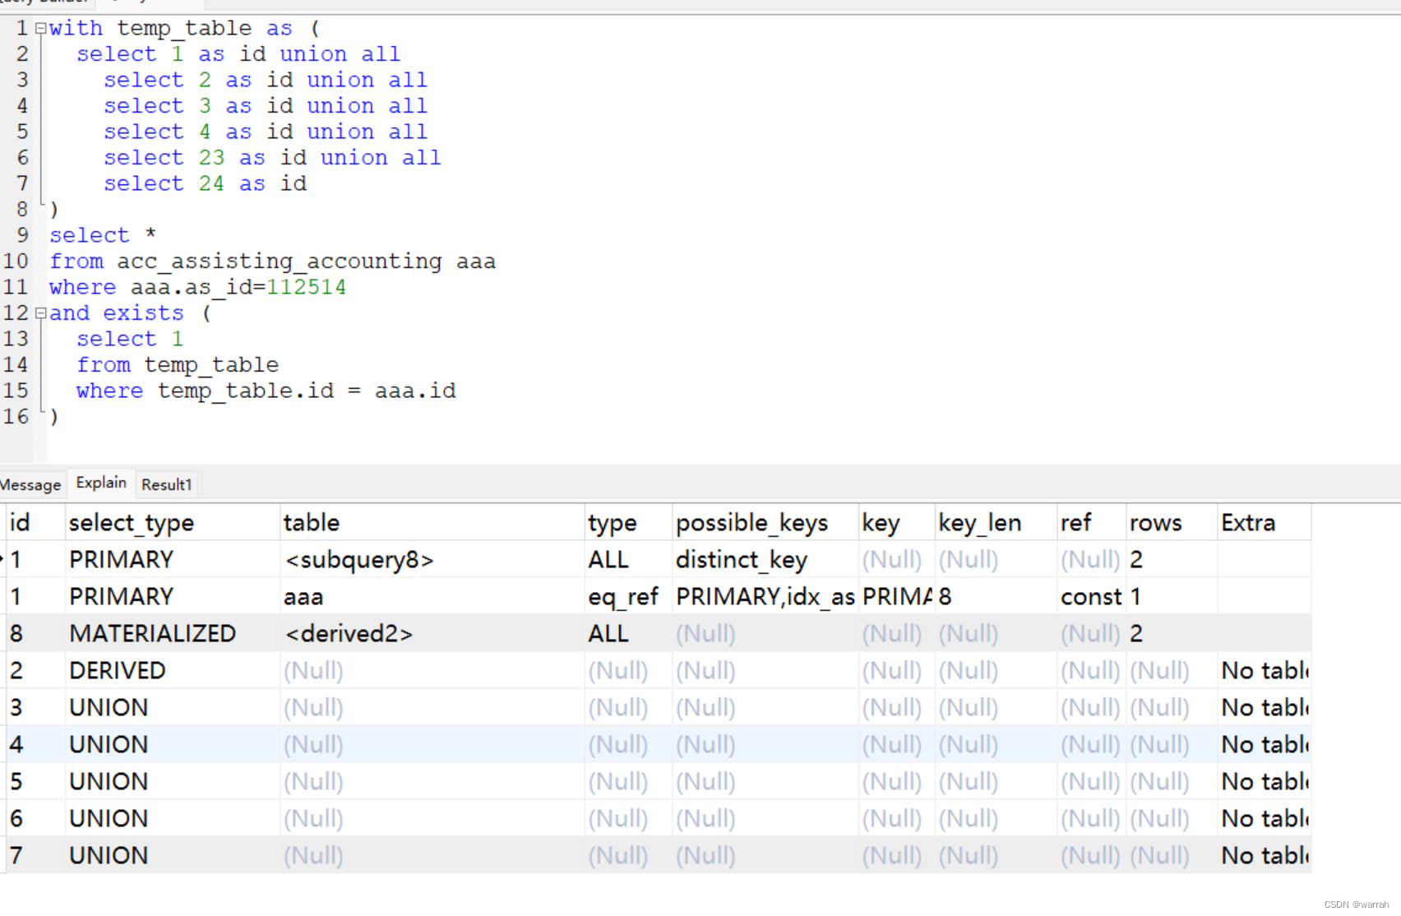Screen dimensions: 1401x916
Task: Click the UNION cell in row id 3
Action: pos(172,707)
